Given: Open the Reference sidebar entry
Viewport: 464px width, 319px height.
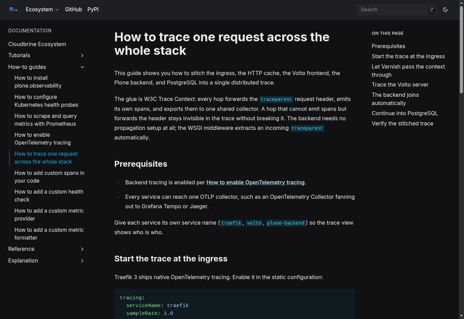Looking at the screenshot, I should [x=21, y=249].
